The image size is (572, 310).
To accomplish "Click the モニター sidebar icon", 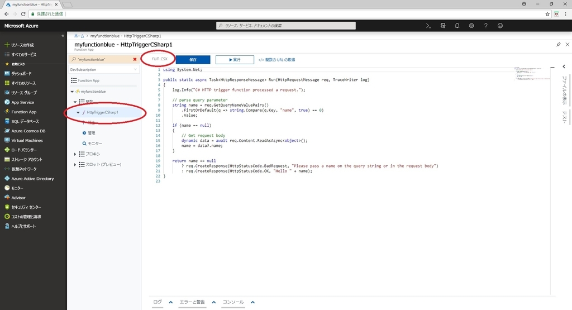I will [7, 188].
